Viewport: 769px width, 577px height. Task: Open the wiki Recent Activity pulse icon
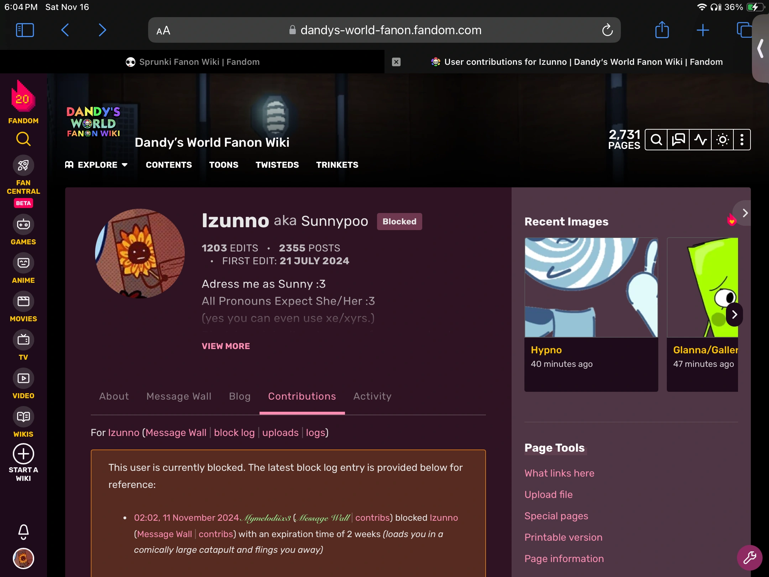pyautogui.click(x=700, y=140)
